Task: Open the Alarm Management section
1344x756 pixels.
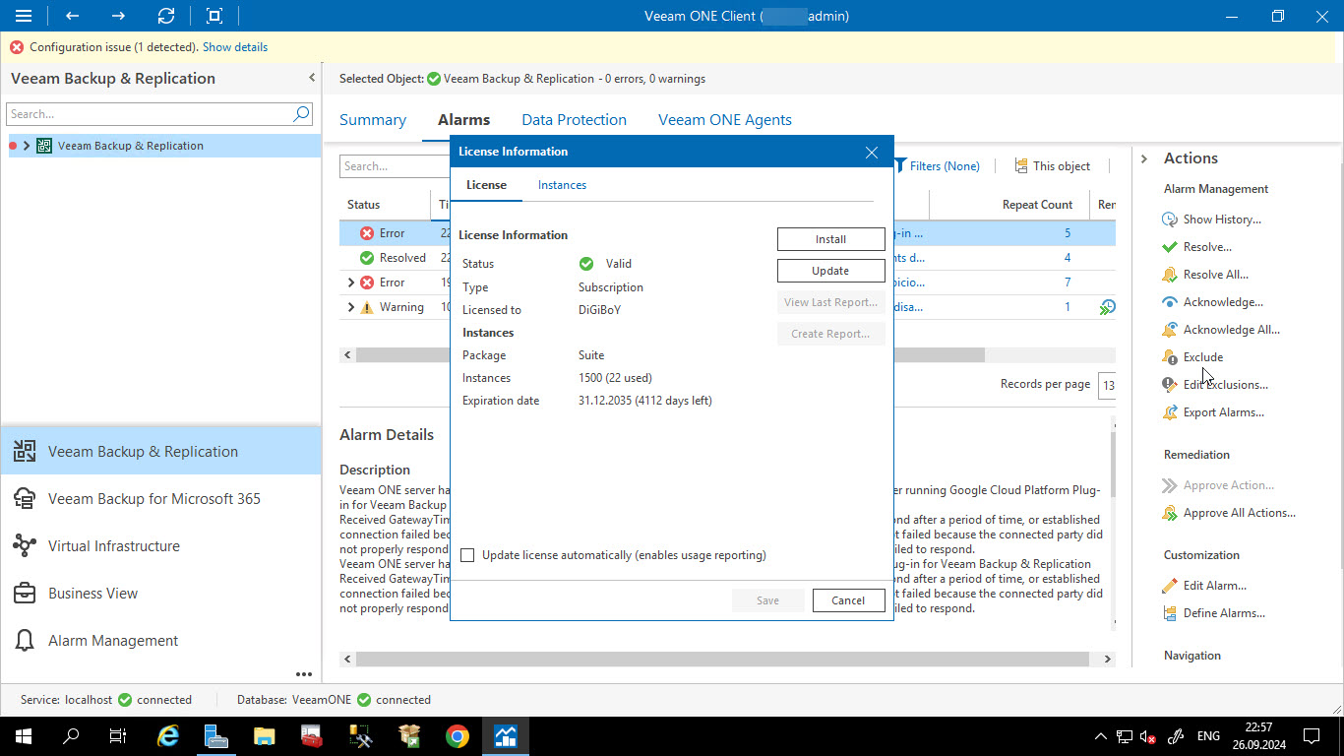Action: pos(161,640)
